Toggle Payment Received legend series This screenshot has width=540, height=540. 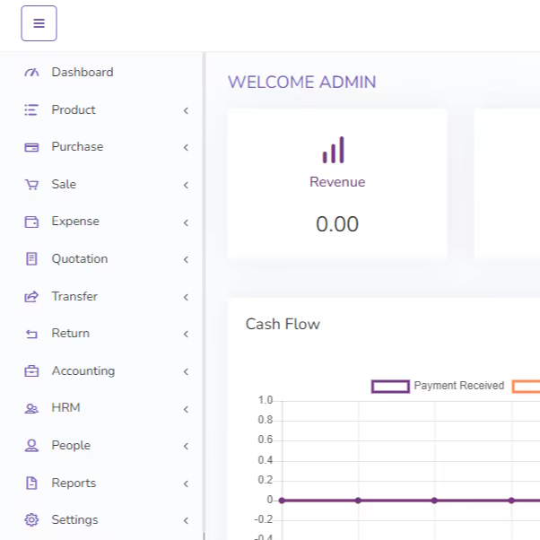(438, 387)
